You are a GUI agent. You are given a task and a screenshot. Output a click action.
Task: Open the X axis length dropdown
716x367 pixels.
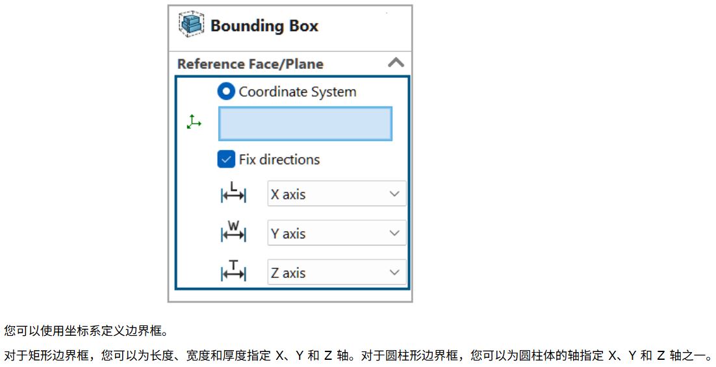coord(337,194)
